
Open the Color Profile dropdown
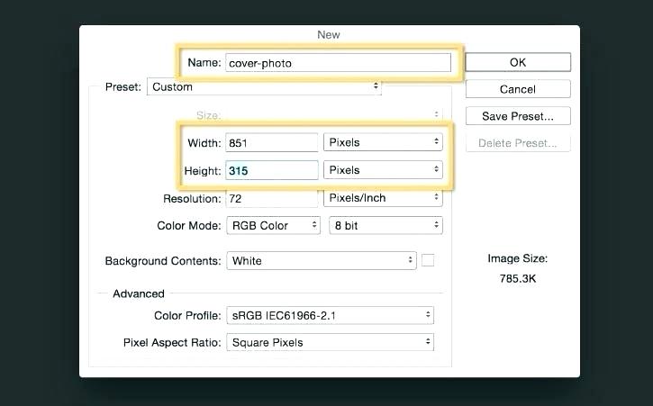click(x=330, y=315)
